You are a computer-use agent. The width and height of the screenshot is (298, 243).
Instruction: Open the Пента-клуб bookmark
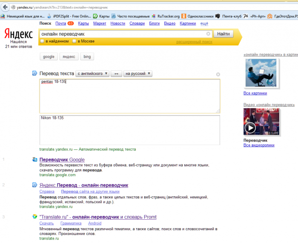(x=228, y=16)
